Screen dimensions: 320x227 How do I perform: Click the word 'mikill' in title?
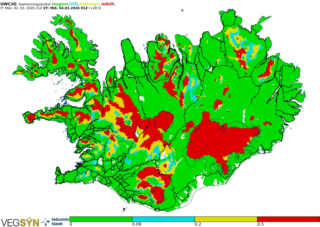(107, 4)
